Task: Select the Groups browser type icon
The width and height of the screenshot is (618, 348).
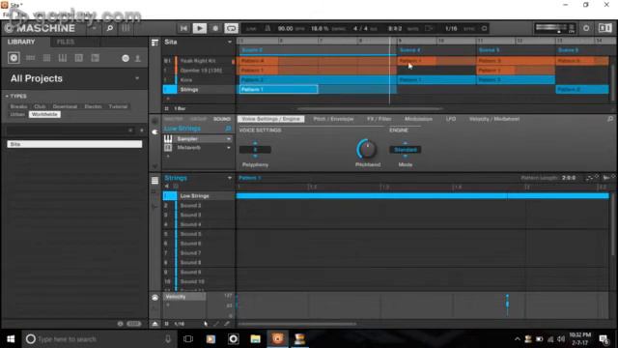Action: pyautogui.click(x=30, y=58)
